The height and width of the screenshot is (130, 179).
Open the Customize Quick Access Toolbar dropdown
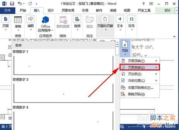coord(37,4)
